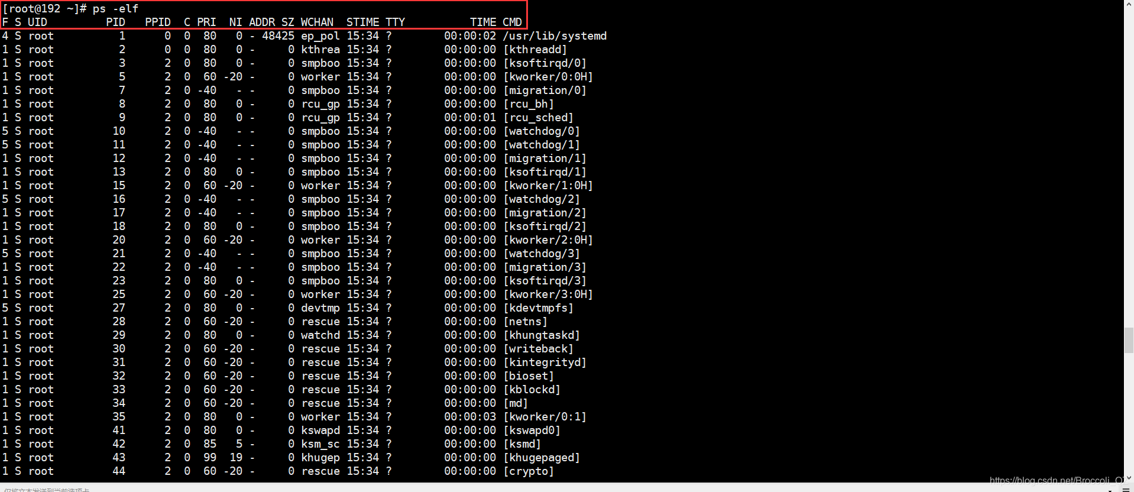The width and height of the screenshot is (1134, 492).
Task: Select the '[kworker/2:0H]' process name
Action: tap(548, 240)
